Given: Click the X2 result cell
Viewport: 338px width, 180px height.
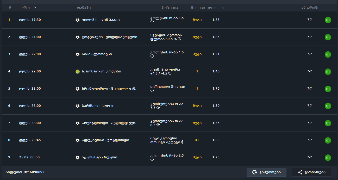Looking at the screenshot, I should point(197,140).
